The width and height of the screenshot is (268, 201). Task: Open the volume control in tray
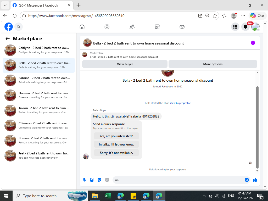point(217,196)
